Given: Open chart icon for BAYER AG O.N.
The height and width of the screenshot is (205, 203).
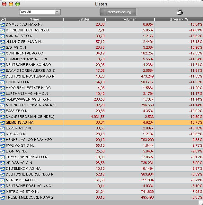Looking at the screenshot, I should [3, 128].
